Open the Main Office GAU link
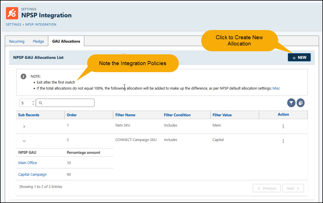This screenshot has width=323, height=203. 28,163
